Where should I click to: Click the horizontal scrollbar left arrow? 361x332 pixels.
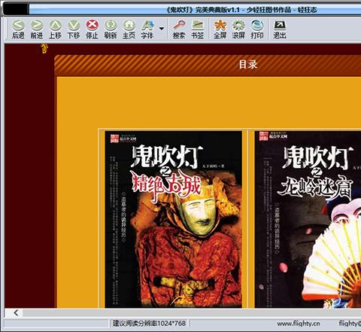[x=16, y=312]
